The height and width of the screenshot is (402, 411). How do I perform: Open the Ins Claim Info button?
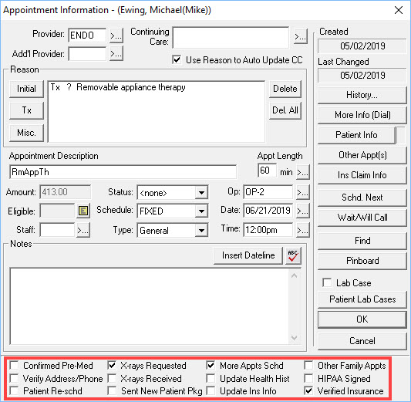362,175
